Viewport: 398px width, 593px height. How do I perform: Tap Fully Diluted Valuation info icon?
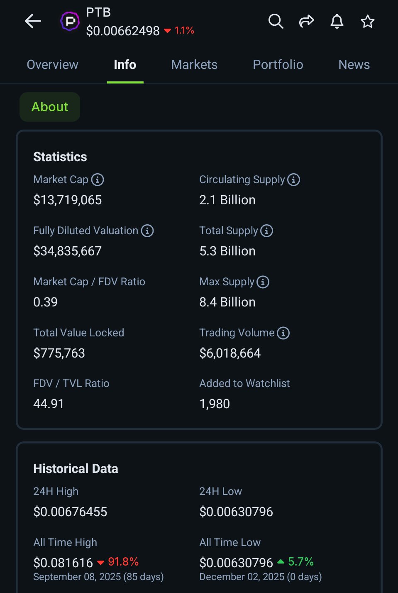tap(147, 230)
